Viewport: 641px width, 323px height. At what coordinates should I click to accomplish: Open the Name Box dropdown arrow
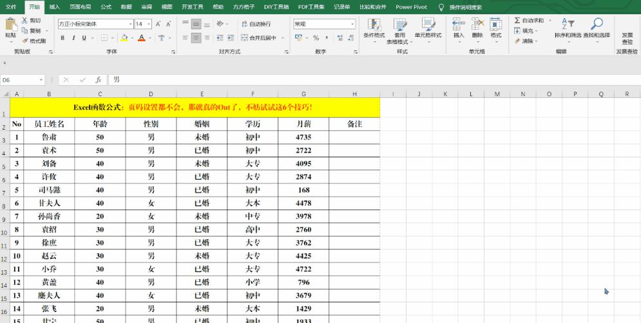tap(42, 80)
